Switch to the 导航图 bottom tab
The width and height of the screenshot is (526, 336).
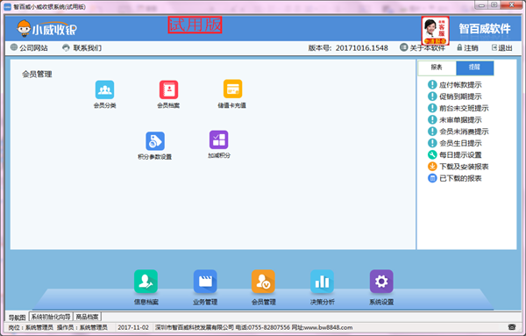click(x=18, y=318)
